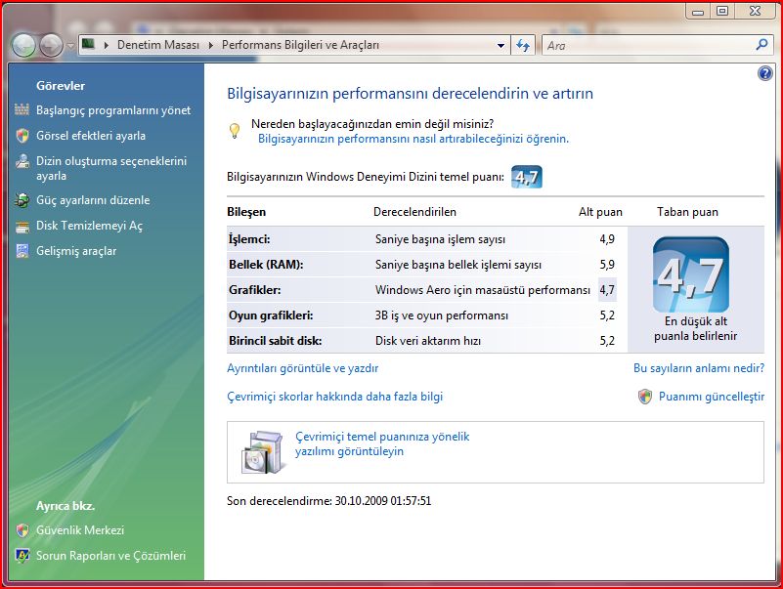Minimize the window

pos(698,12)
